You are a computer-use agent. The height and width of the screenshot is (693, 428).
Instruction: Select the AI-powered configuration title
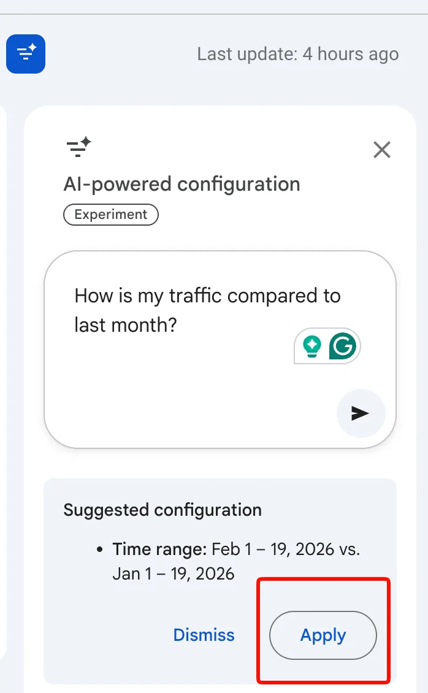tap(182, 184)
